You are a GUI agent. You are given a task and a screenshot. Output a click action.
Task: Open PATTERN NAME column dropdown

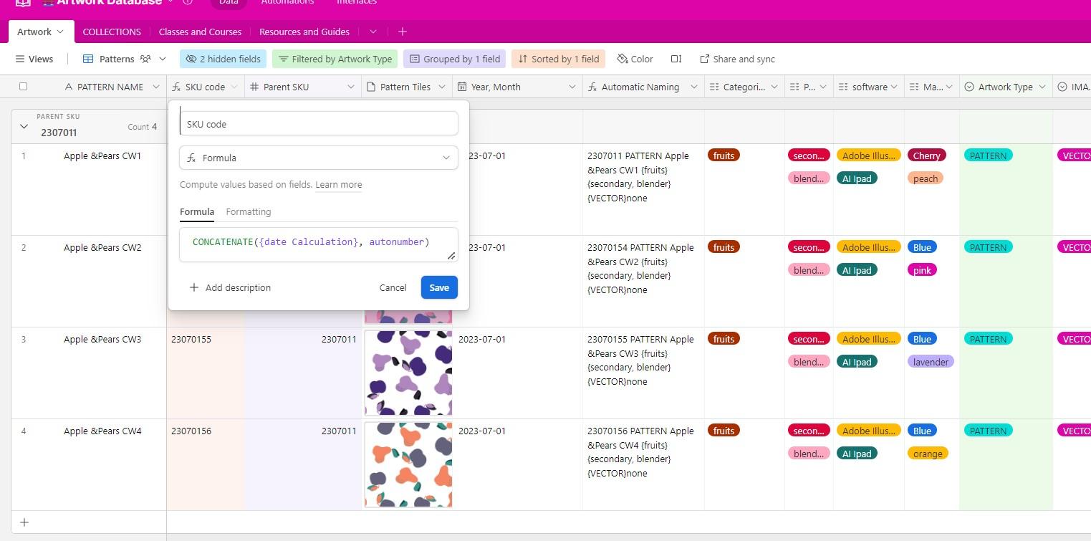coord(156,87)
